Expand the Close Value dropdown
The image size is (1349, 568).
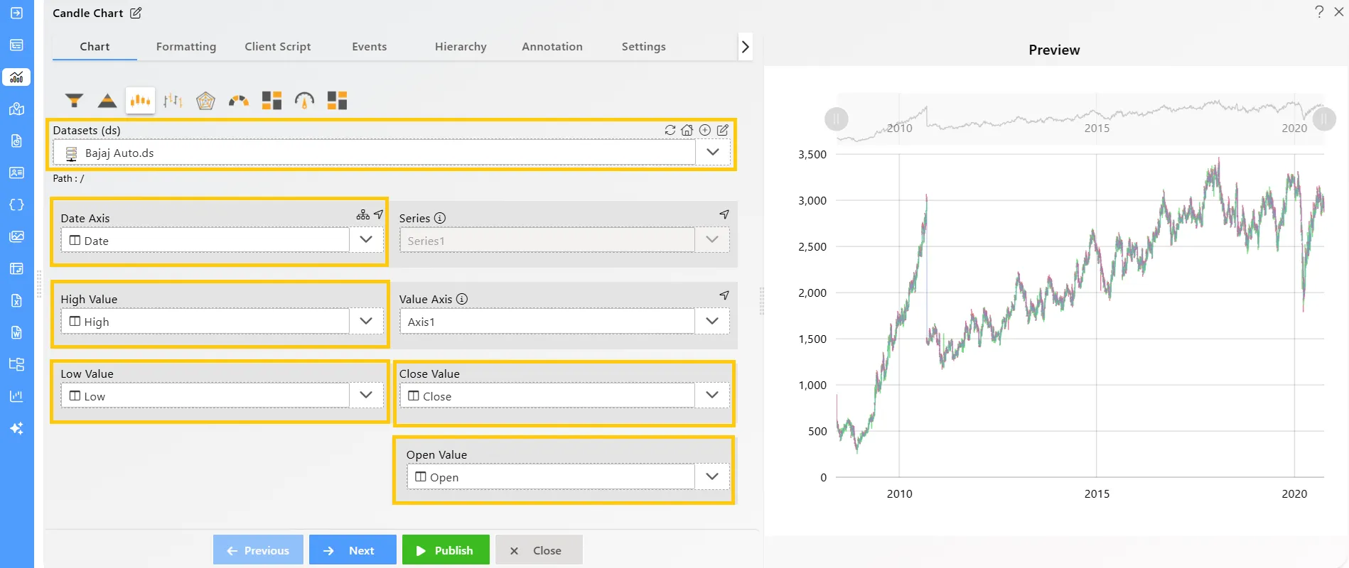[712, 395]
